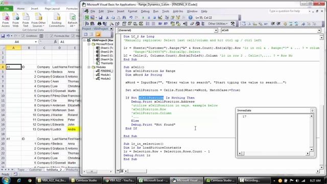Screen dimensions: 327x184
Task: Switch to Page Layout tab in Excel
Action: click(52, 9)
